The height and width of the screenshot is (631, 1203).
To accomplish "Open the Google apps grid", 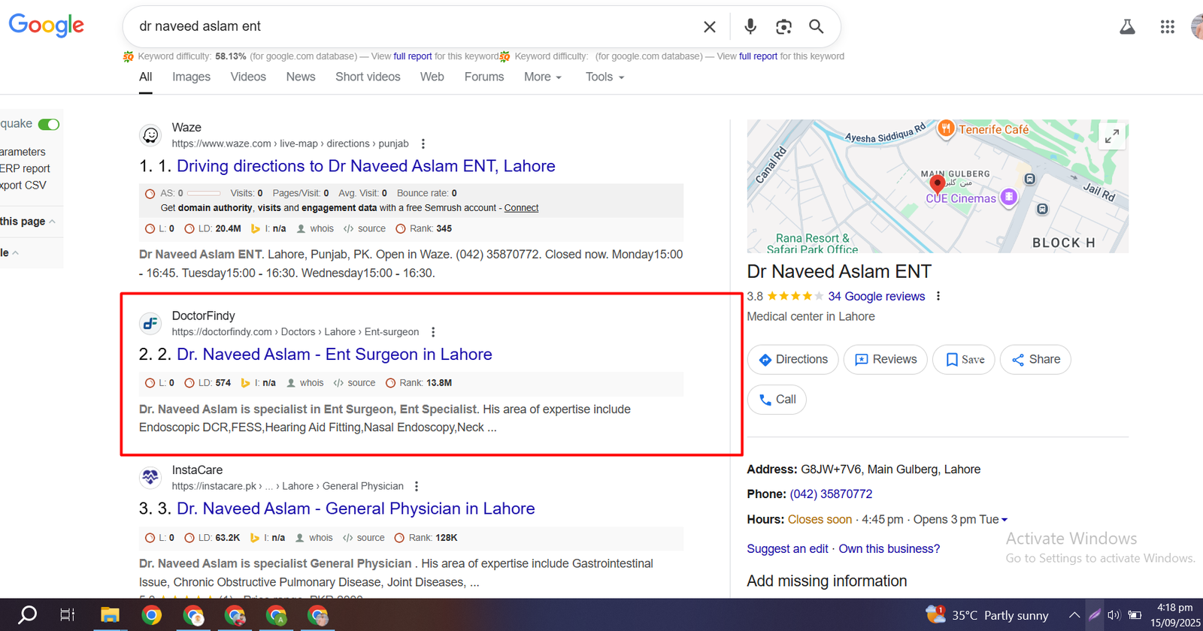I will tap(1167, 27).
